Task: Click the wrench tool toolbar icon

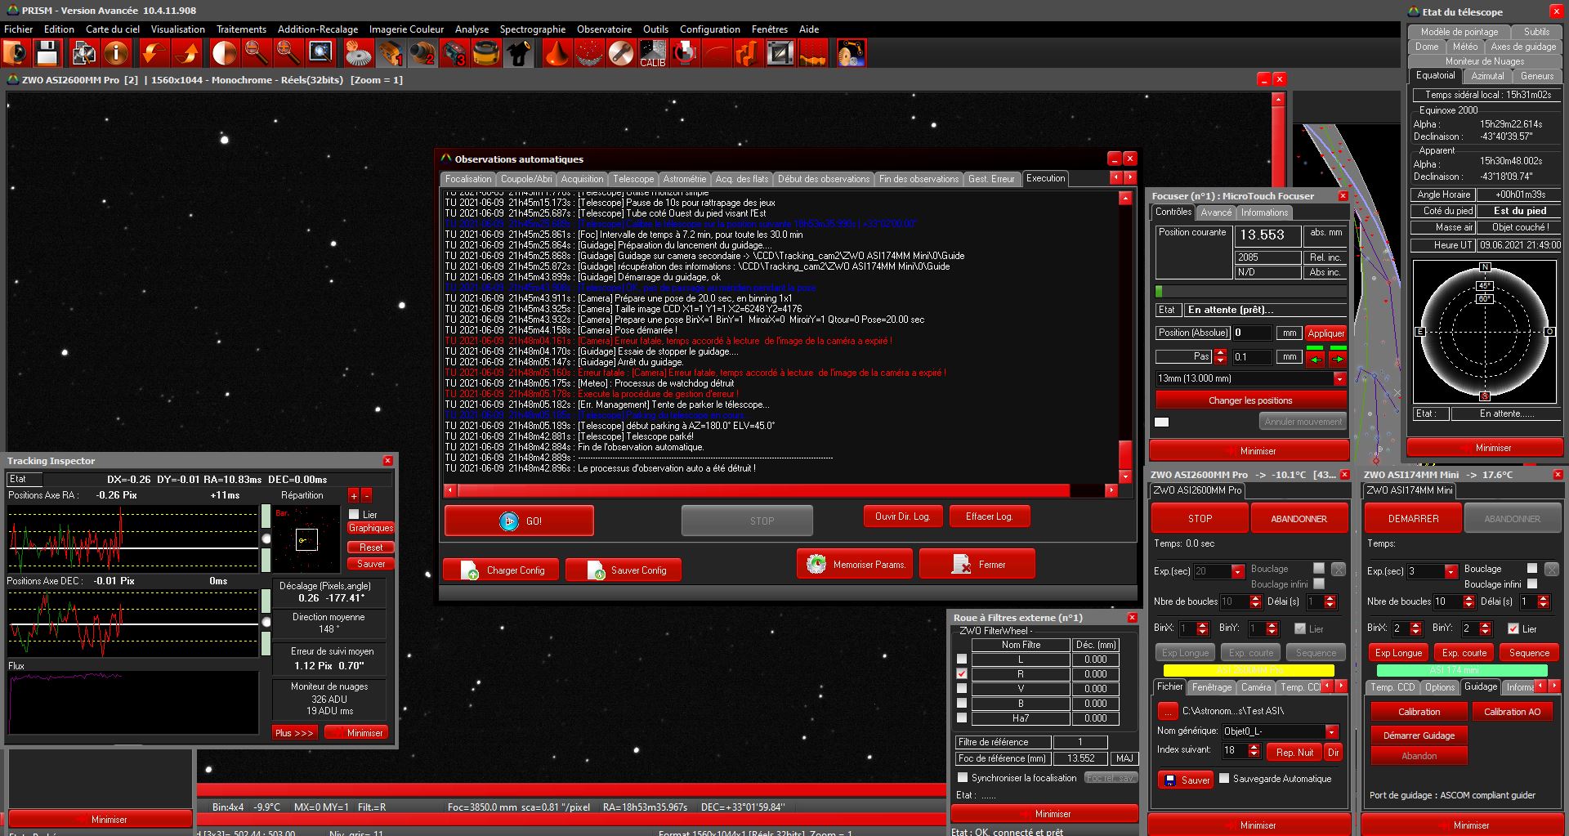Action: [621, 54]
